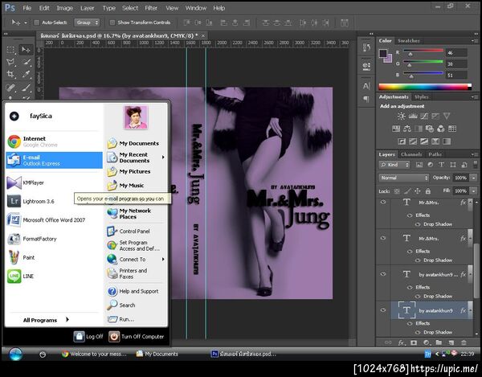The image size is (482, 377).
Task: Open Help and Support
Action: point(135,291)
